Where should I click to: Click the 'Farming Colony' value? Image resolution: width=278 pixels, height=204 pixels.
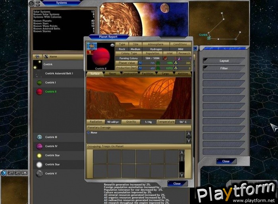coord(129,58)
